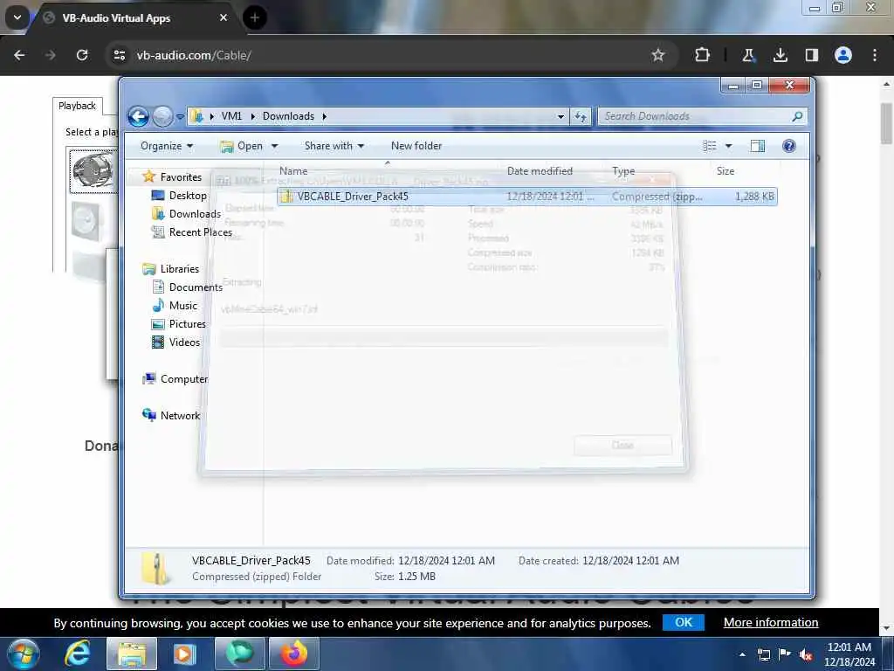The height and width of the screenshot is (671, 894).
Task: Click Downloads in the breadcrumb path
Action: 288,116
